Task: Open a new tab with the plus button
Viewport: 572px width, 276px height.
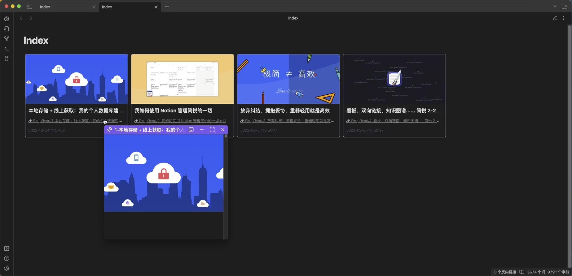Action: pos(167,6)
